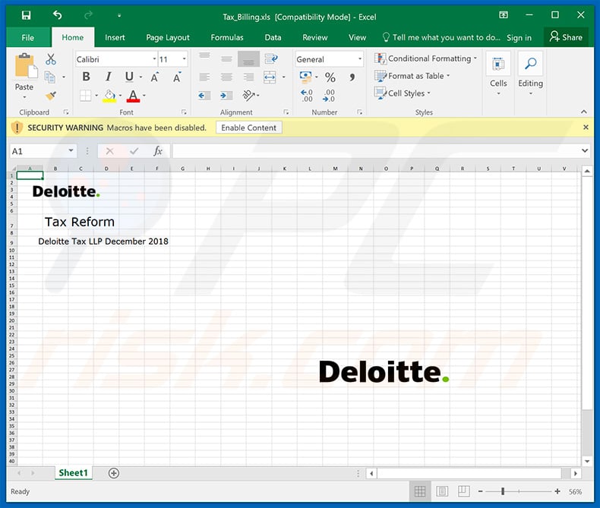Click the Paste clipboard icon
The height and width of the screenshot is (508, 600).
point(25,66)
